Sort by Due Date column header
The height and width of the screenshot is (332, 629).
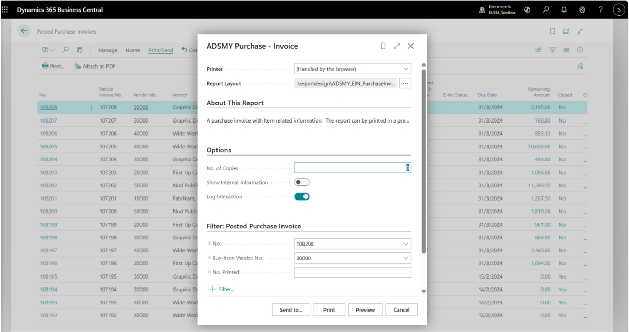487,95
